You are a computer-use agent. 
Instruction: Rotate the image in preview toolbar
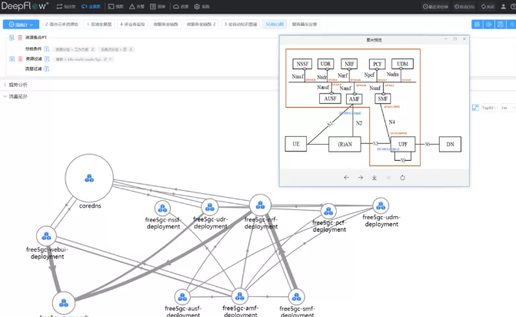coord(402,178)
